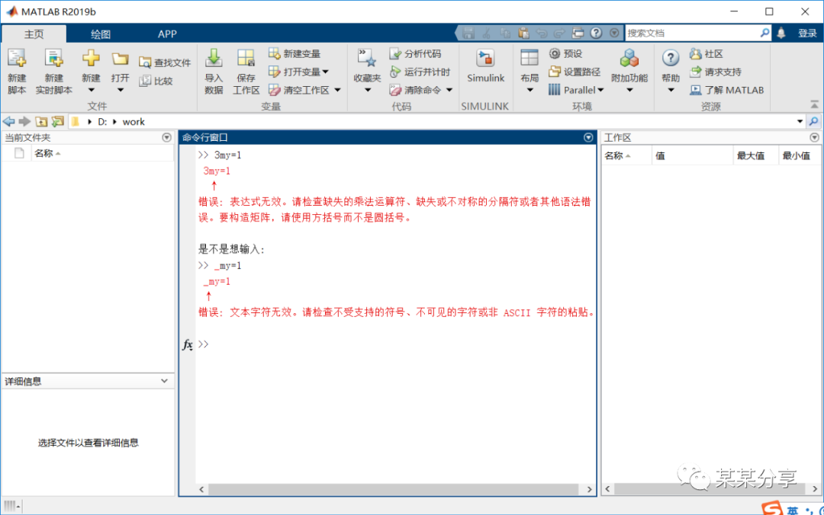Screen dimensions: 824x515
Task: Click the yellow plus 新建 icon
Action: (x=91, y=58)
